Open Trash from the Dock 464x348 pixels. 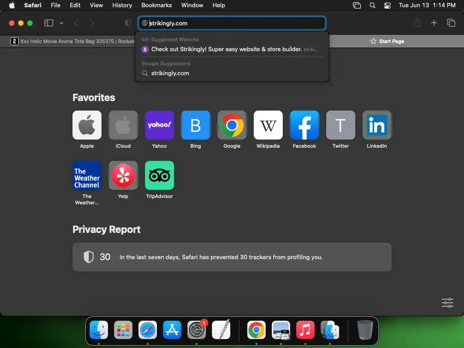click(365, 330)
